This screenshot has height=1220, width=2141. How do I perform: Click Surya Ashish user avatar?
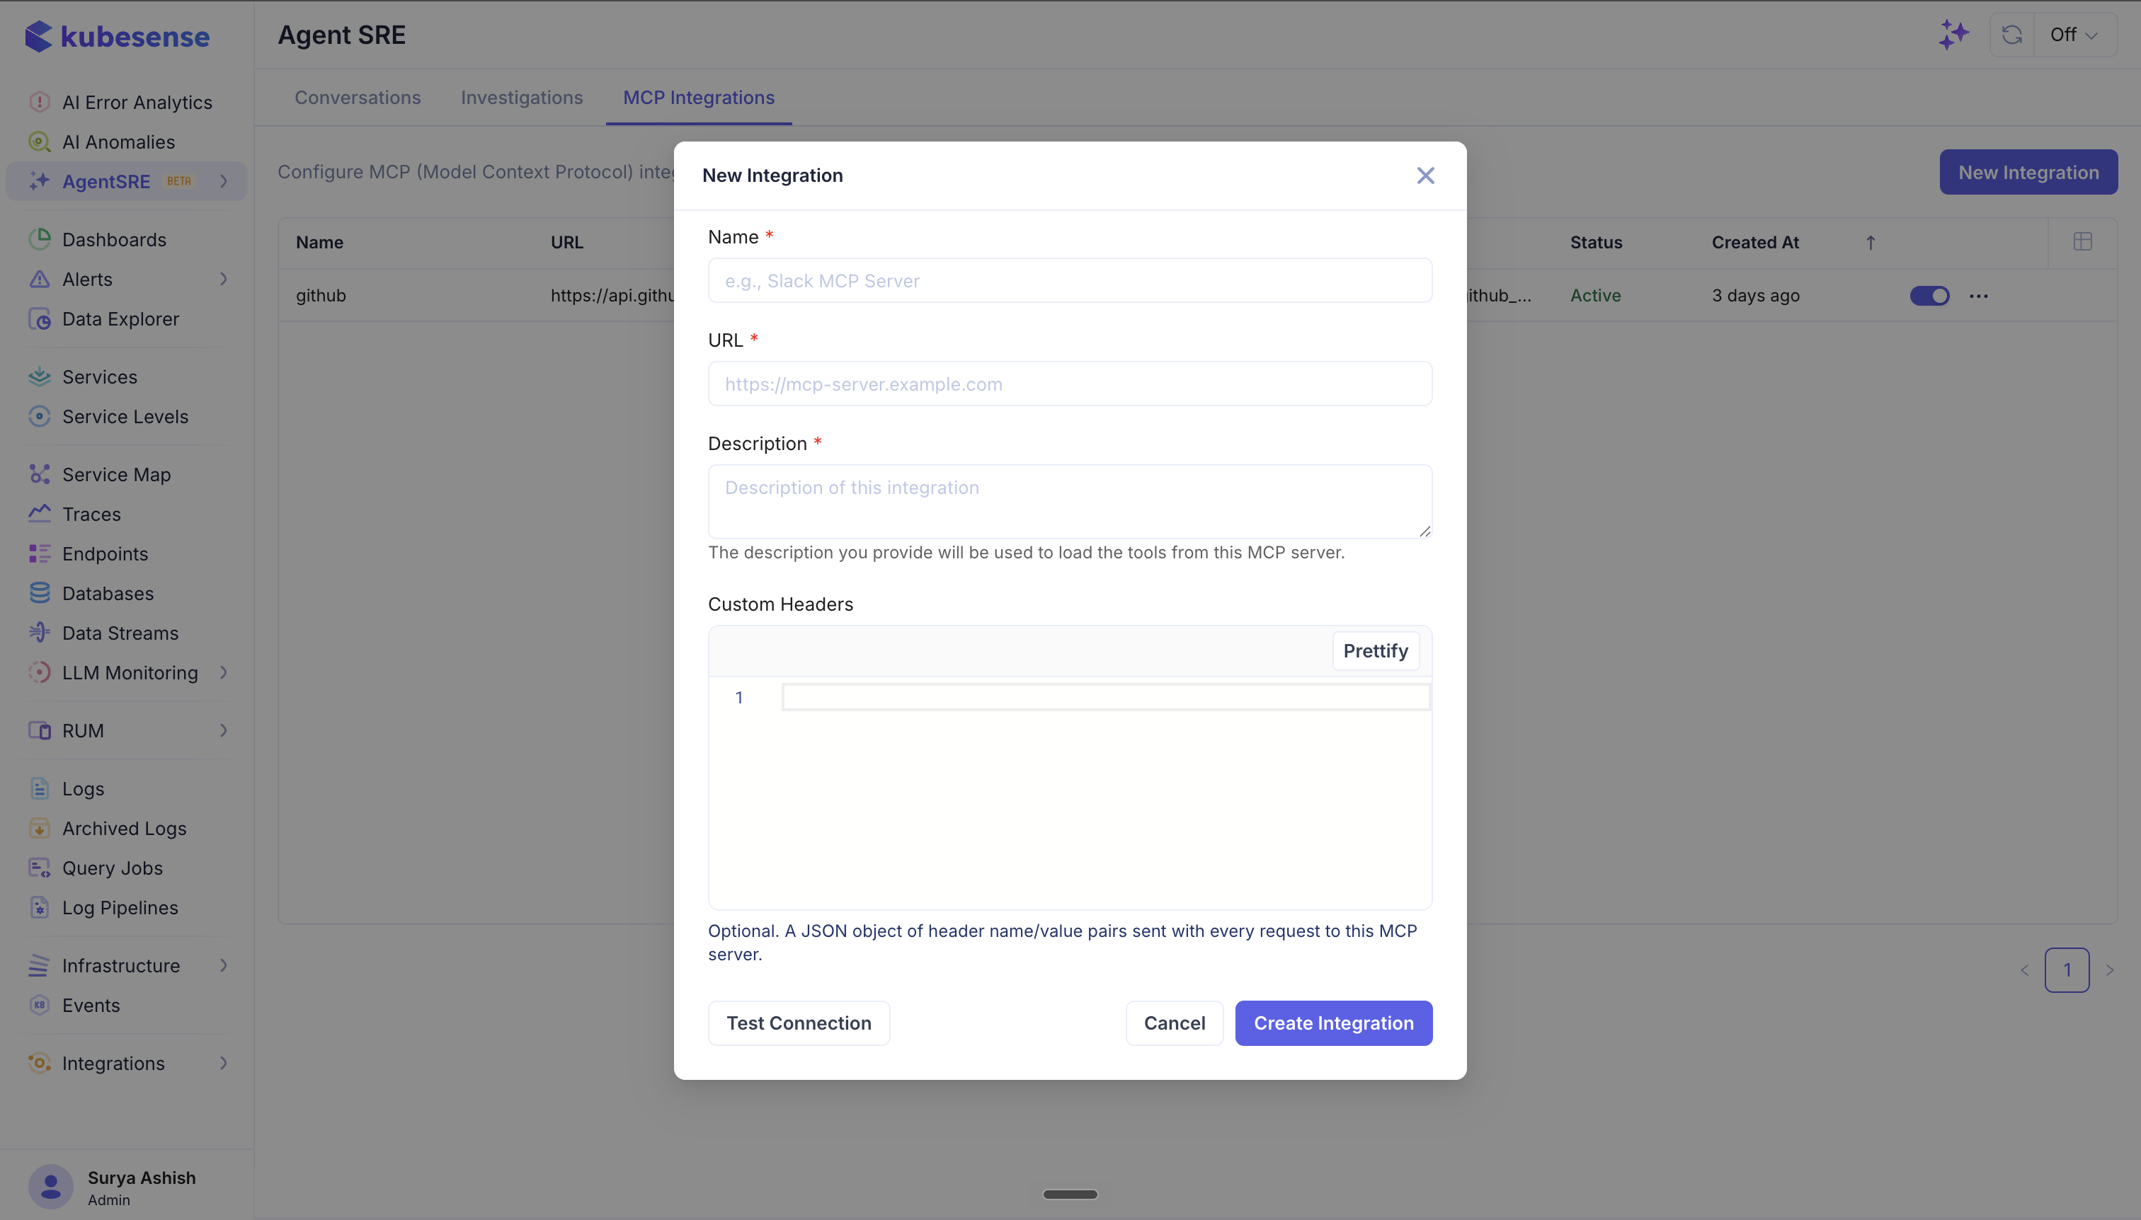tap(51, 1187)
